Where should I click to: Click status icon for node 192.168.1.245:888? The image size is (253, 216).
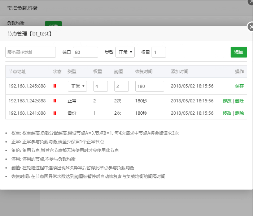55,86
